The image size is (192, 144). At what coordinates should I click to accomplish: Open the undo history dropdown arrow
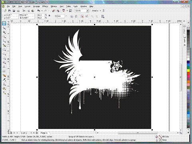tap(42, 11)
